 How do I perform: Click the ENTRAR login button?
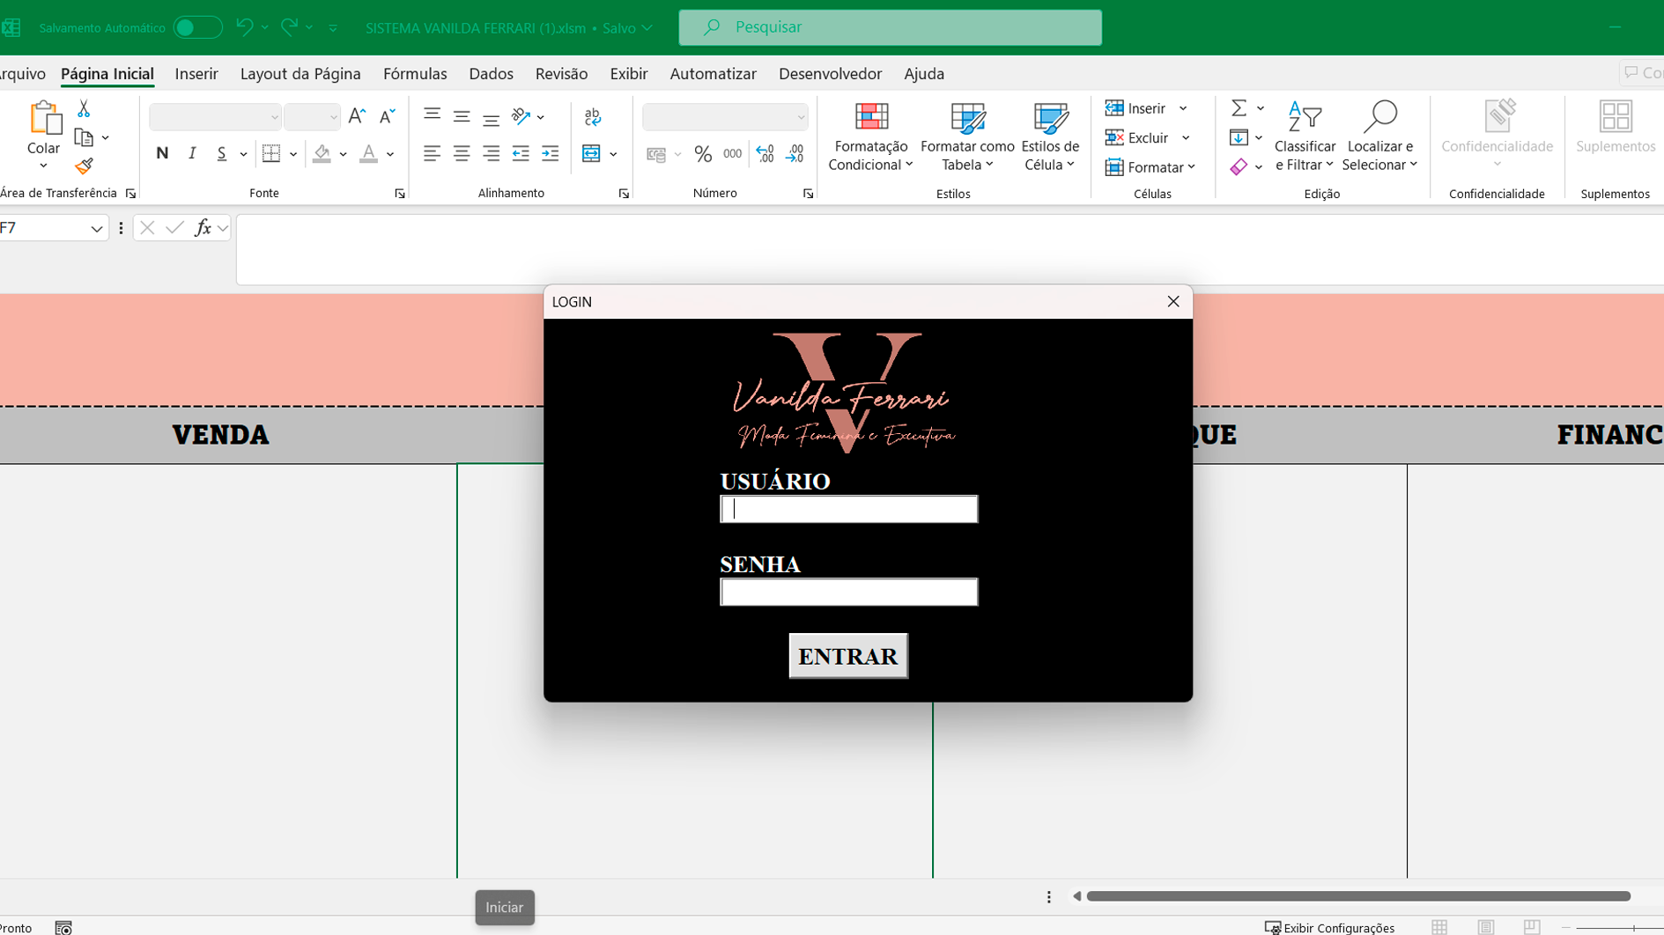(848, 656)
